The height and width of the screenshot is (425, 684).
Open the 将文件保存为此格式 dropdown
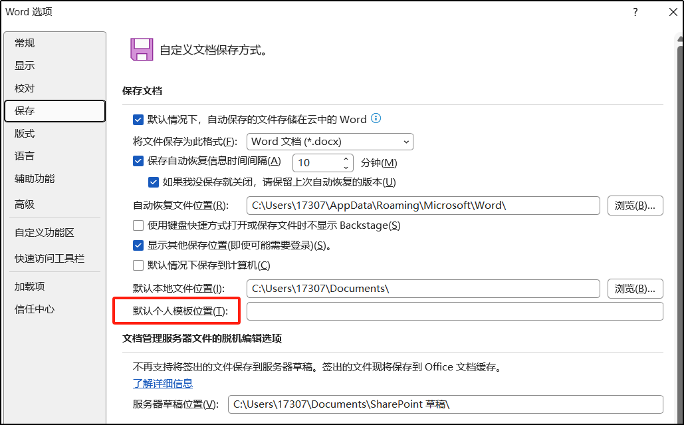pos(330,142)
